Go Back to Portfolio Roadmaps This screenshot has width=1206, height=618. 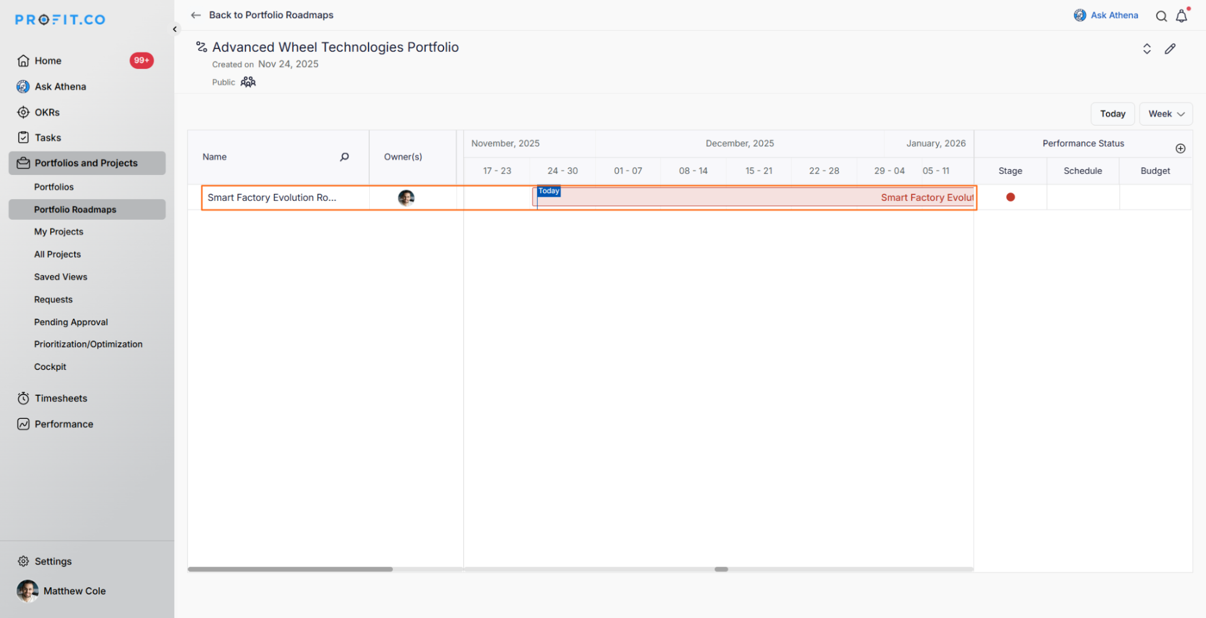(x=271, y=15)
